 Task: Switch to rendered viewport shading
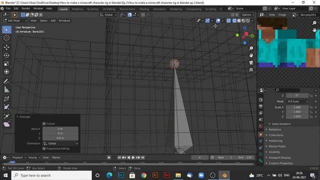pos(248,20)
